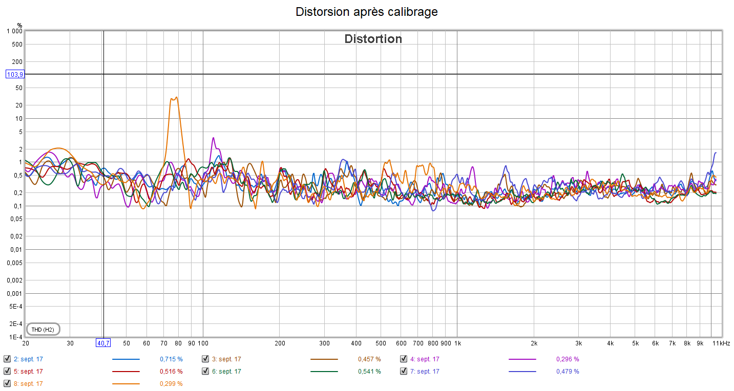Click the 40,7 frequency cursor value box

103,342
